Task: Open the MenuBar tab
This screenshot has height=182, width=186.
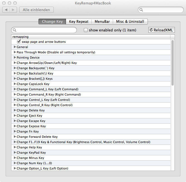Action: coord(102,22)
